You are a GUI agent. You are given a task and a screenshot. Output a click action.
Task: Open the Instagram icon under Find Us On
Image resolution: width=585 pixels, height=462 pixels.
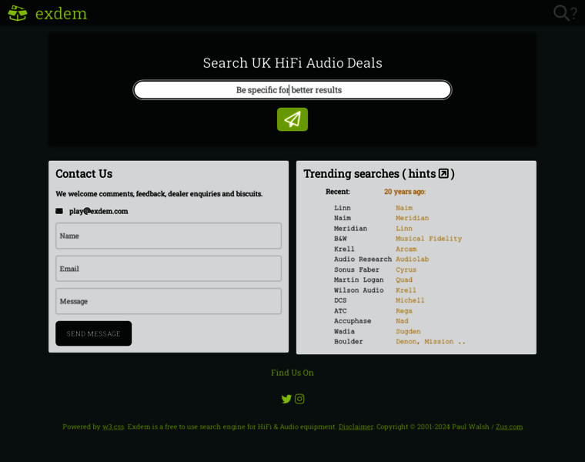[299, 399]
